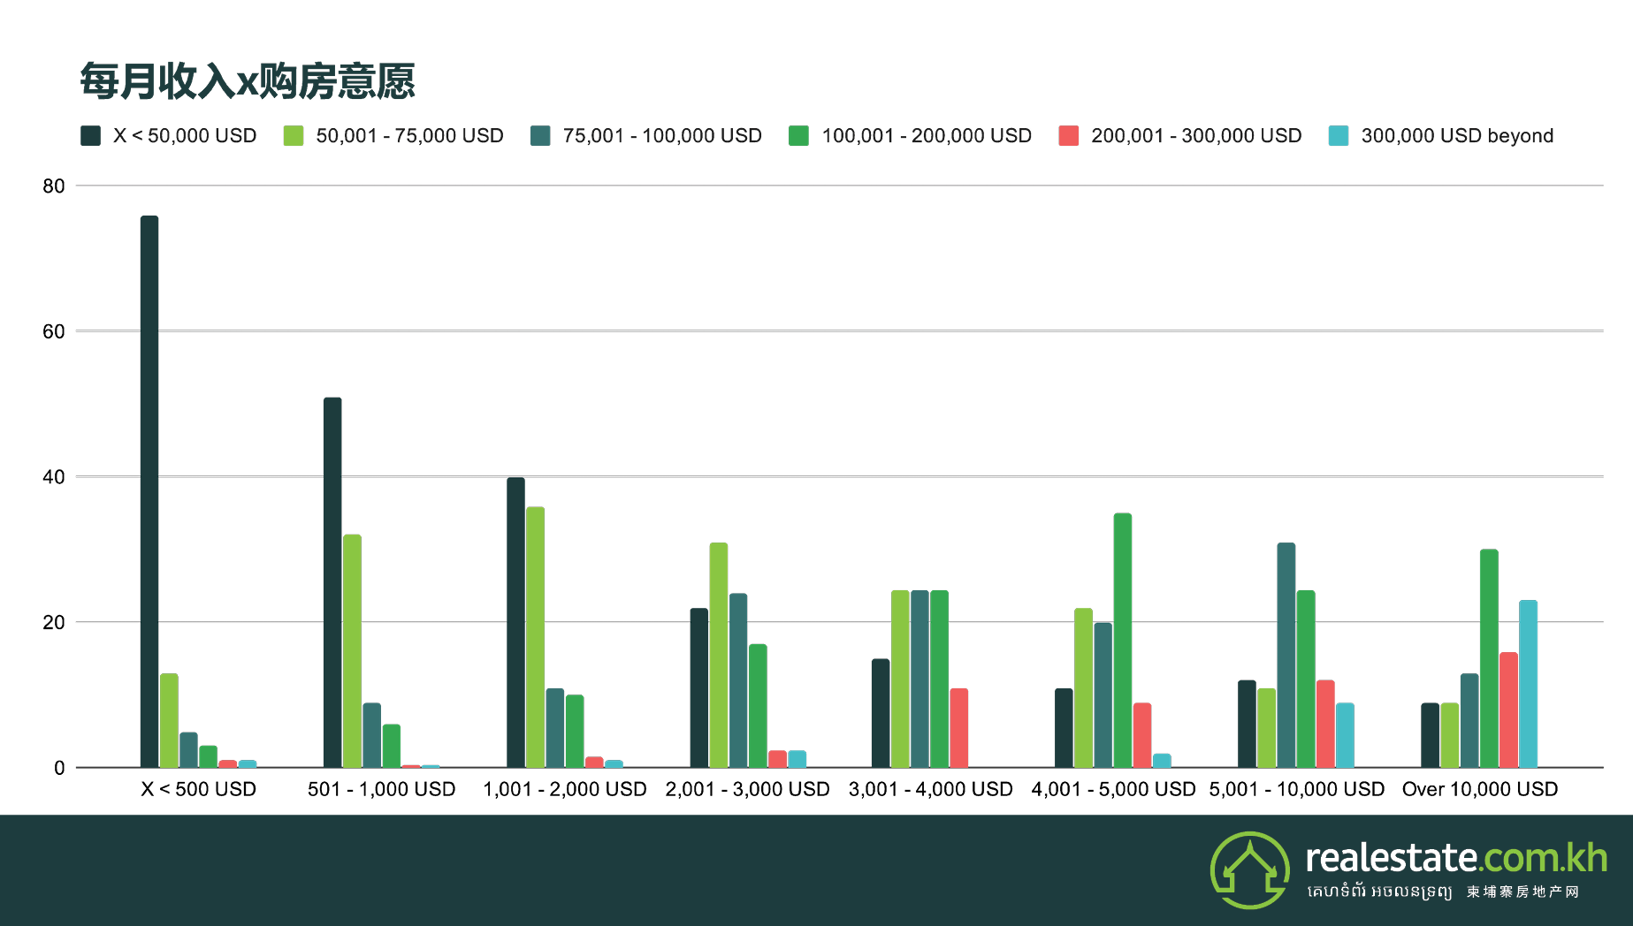
Task: Click the chart title 每月收入x购房意愿
Action: (248, 81)
